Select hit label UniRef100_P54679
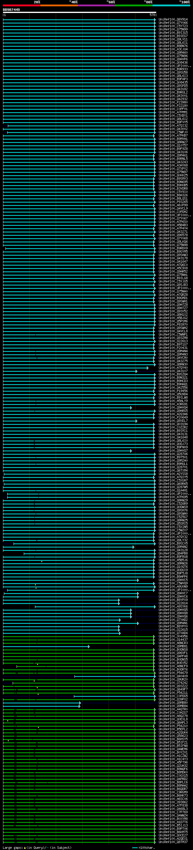 (173, 673)
